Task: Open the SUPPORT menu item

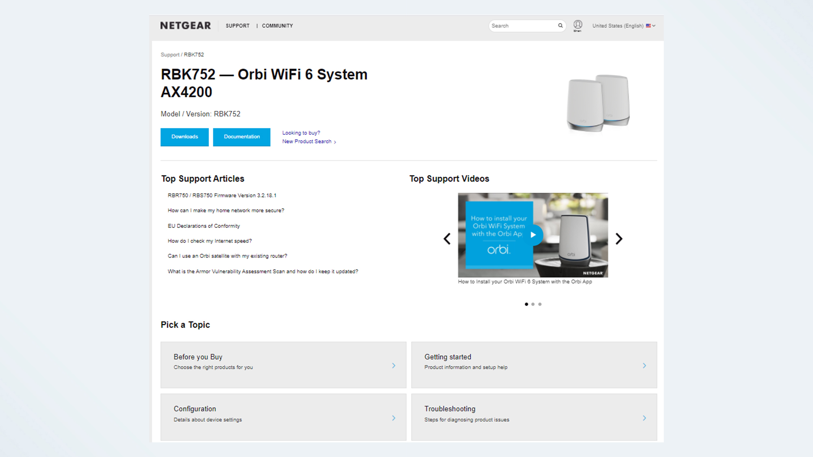Action: point(238,26)
